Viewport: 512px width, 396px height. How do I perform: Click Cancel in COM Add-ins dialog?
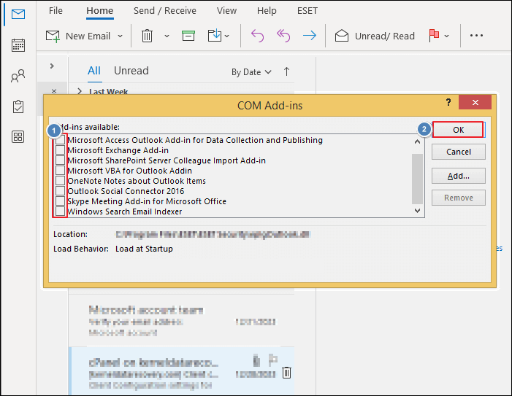pos(459,152)
